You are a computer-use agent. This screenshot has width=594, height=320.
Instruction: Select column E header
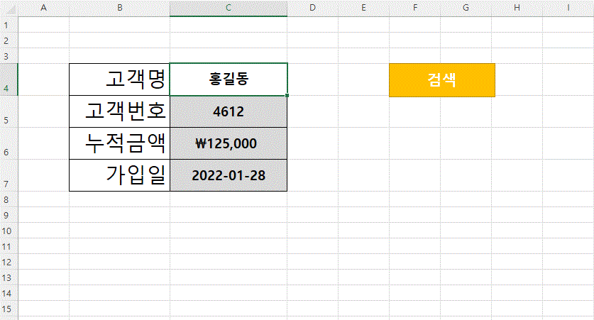[363, 8]
